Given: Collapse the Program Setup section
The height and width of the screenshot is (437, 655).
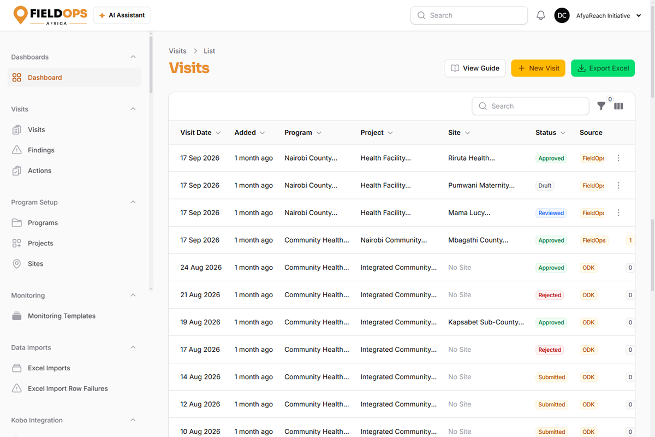Looking at the screenshot, I should click(x=133, y=203).
